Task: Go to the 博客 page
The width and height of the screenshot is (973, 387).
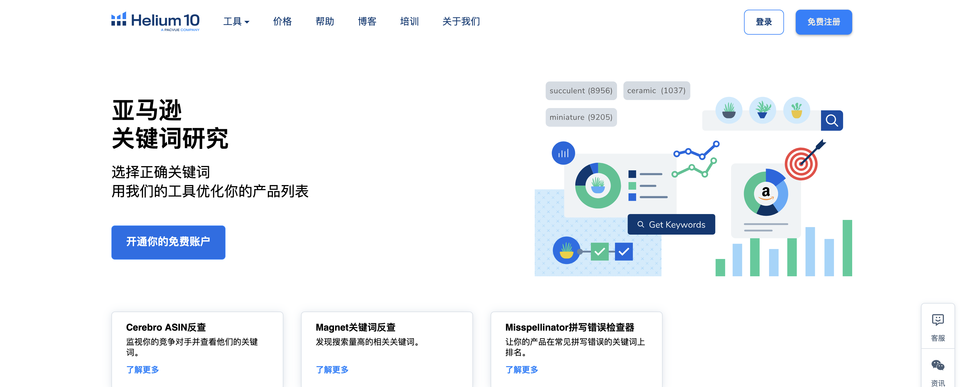Action: click(367, 21)
